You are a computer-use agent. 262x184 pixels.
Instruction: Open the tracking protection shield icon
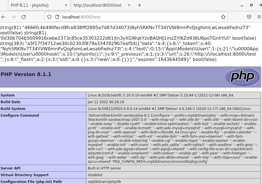coord(49,17)
